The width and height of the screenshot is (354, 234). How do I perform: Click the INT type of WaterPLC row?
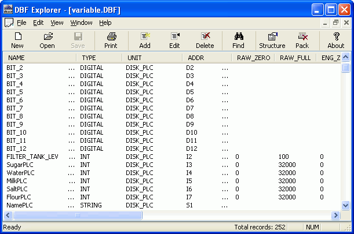click(85, 173)
